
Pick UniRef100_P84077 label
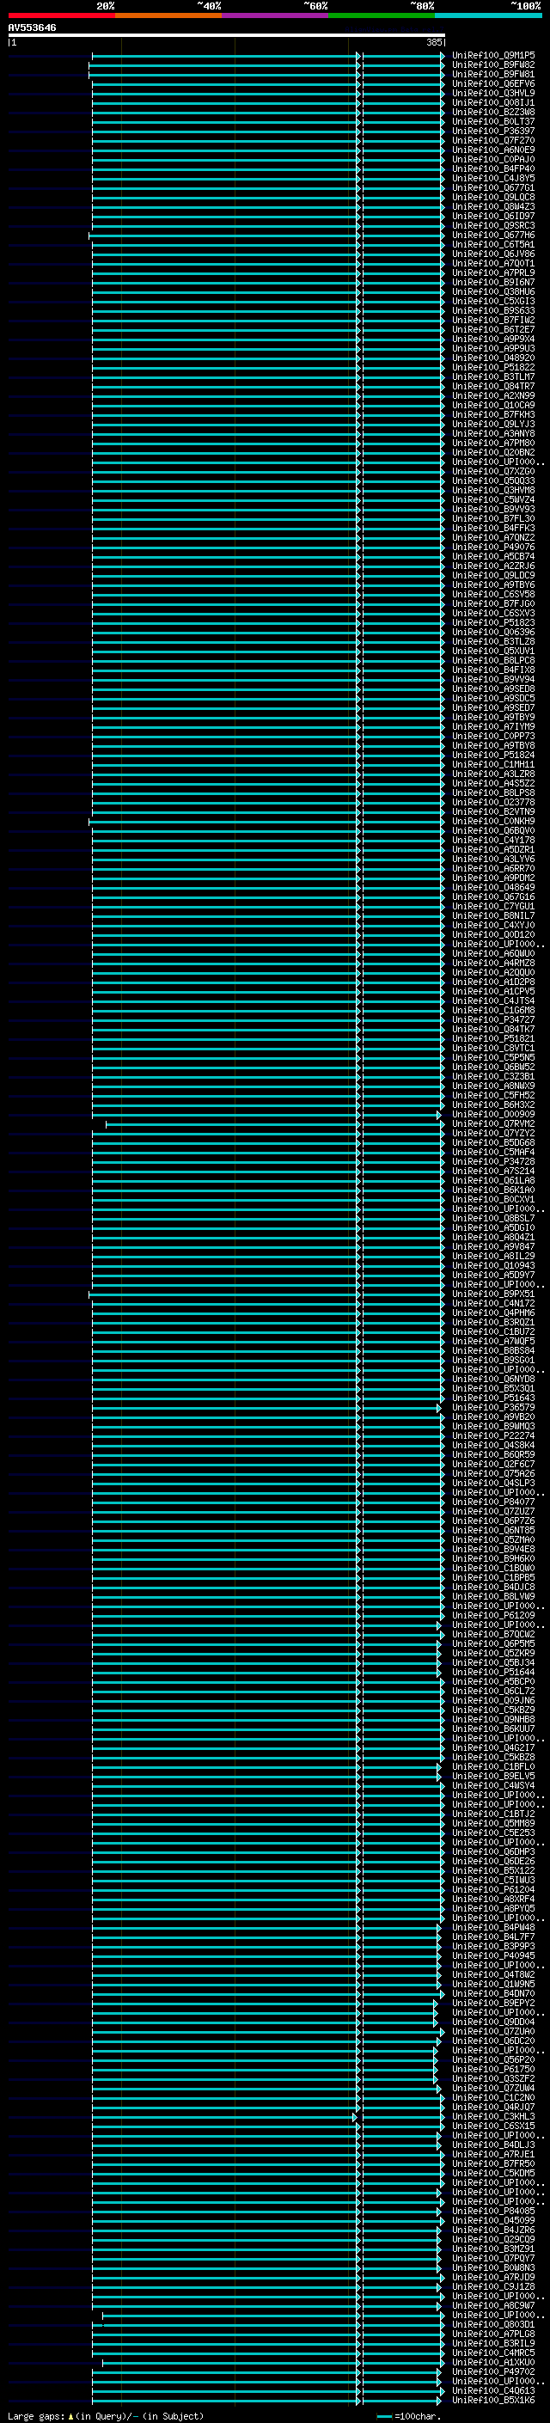[493, 1502]
